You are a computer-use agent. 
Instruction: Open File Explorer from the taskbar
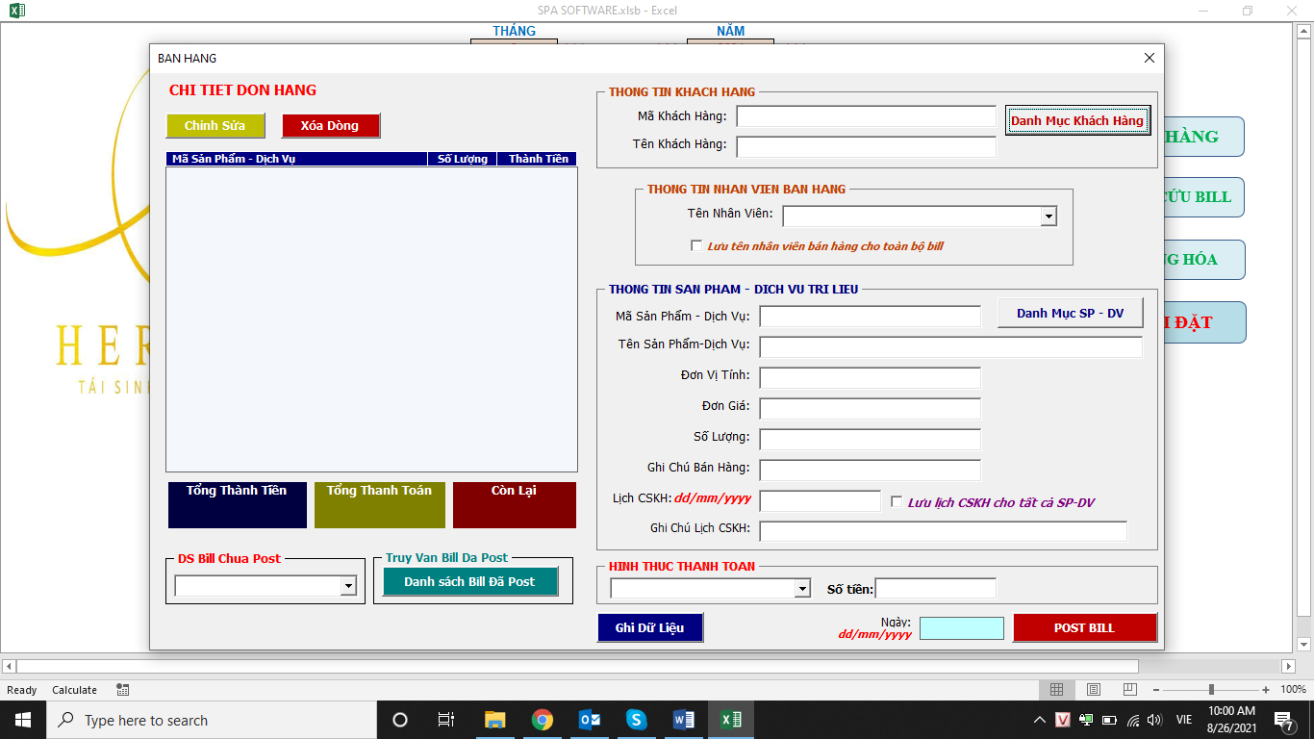coord(494,720)
